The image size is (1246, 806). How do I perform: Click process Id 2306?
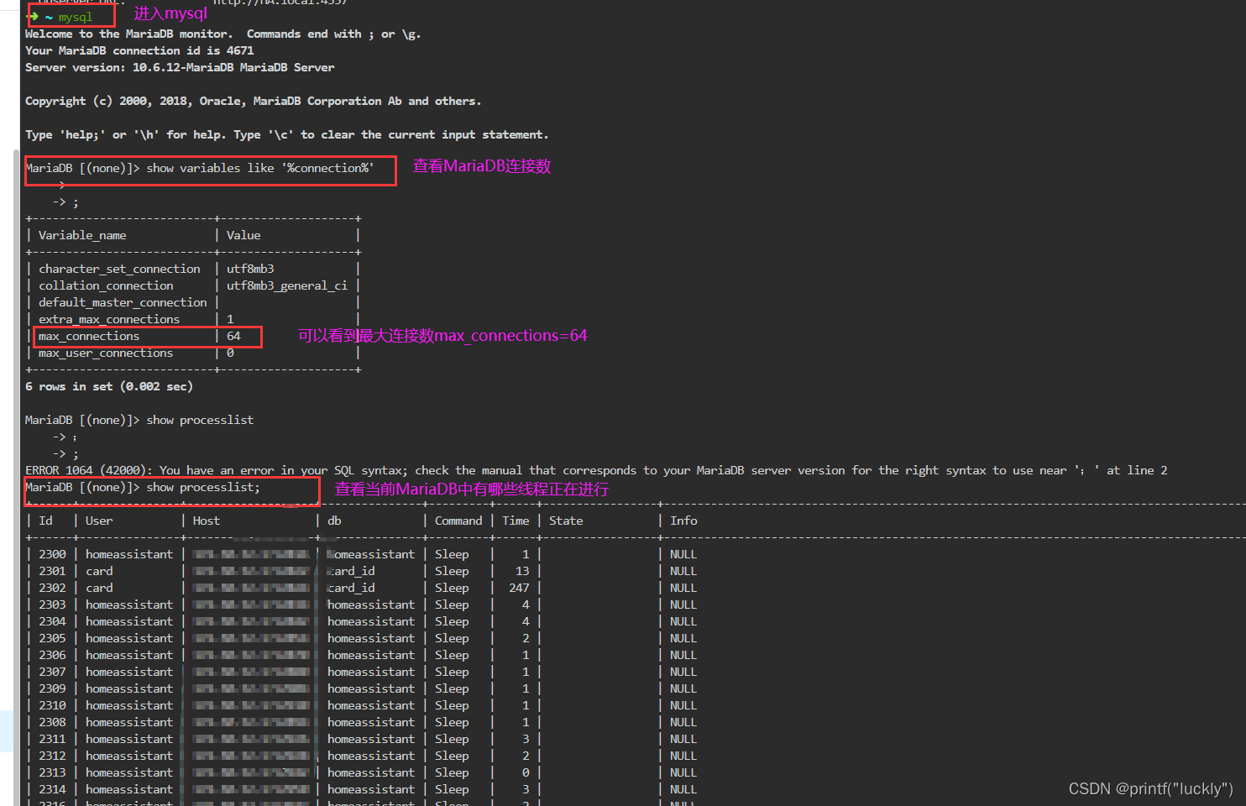(x=52, y=655)
